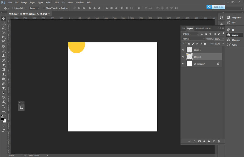Create a new layer
This screenshot has width=244, height=157.
pos(214,141)
